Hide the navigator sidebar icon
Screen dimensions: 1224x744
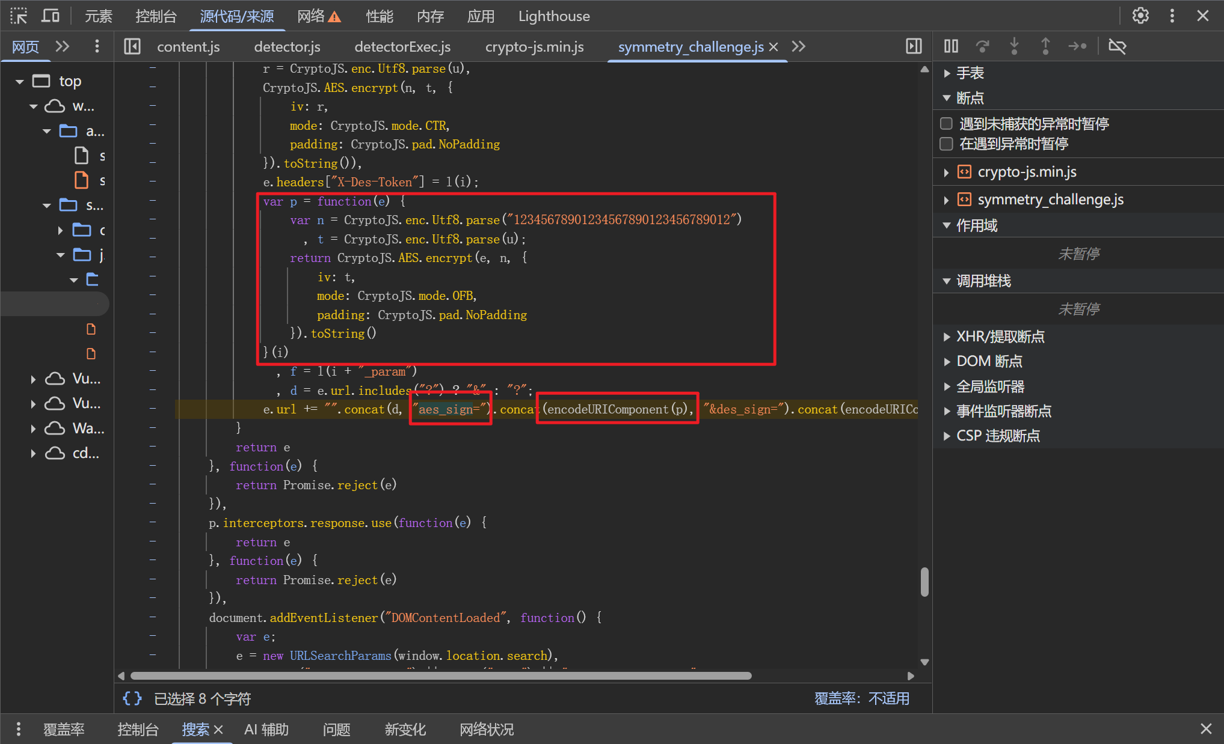click(132, 46)
